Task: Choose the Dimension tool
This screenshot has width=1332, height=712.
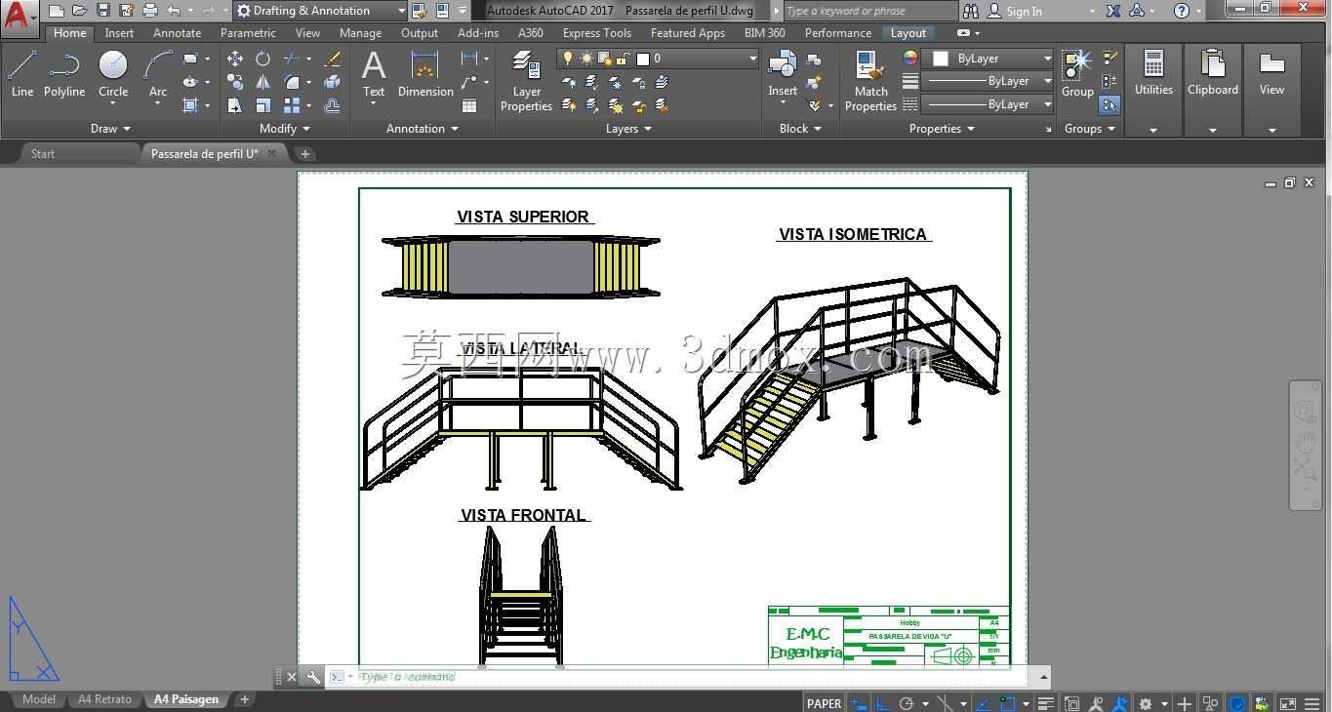Action: click(424, 74)
